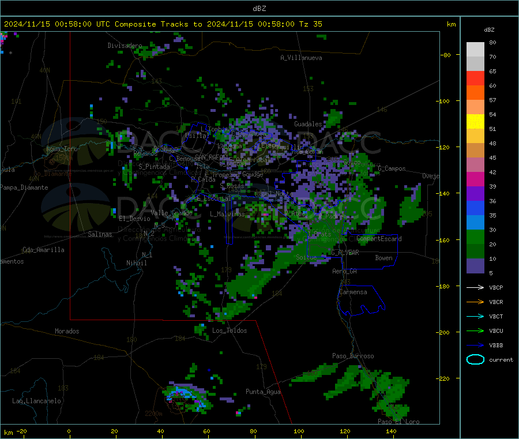Image resolution: width=519 pixels, height=439 pixels.
Task: Click the Paso_El_Loro map label
Action: coord(398,421)
